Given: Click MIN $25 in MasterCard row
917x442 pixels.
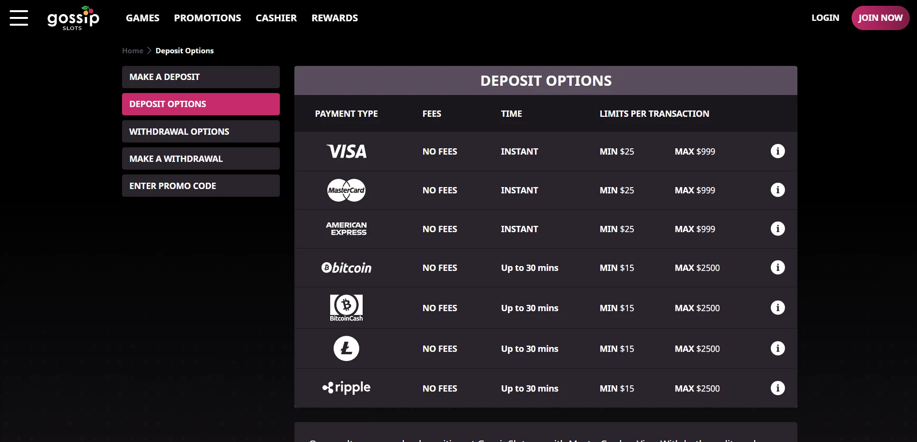Looking at the screenshot, I should point(616,190).
